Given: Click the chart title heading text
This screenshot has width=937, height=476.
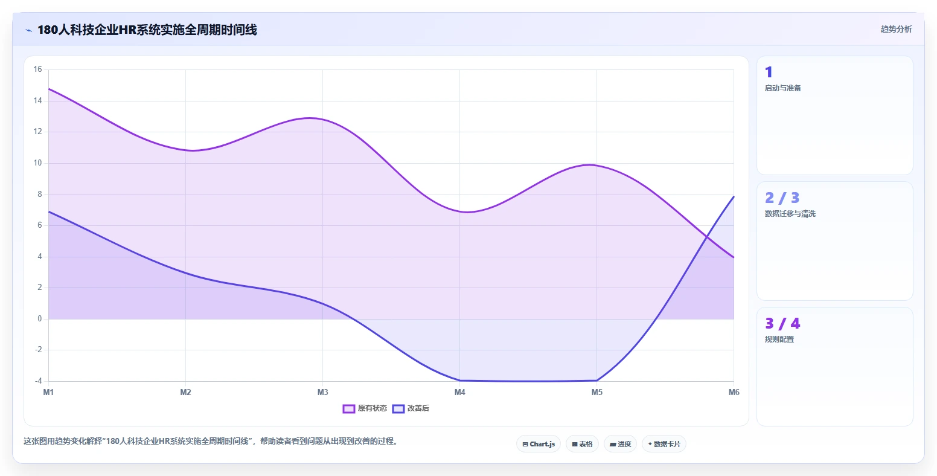Looking at the screenshot, I should (147, 30).
